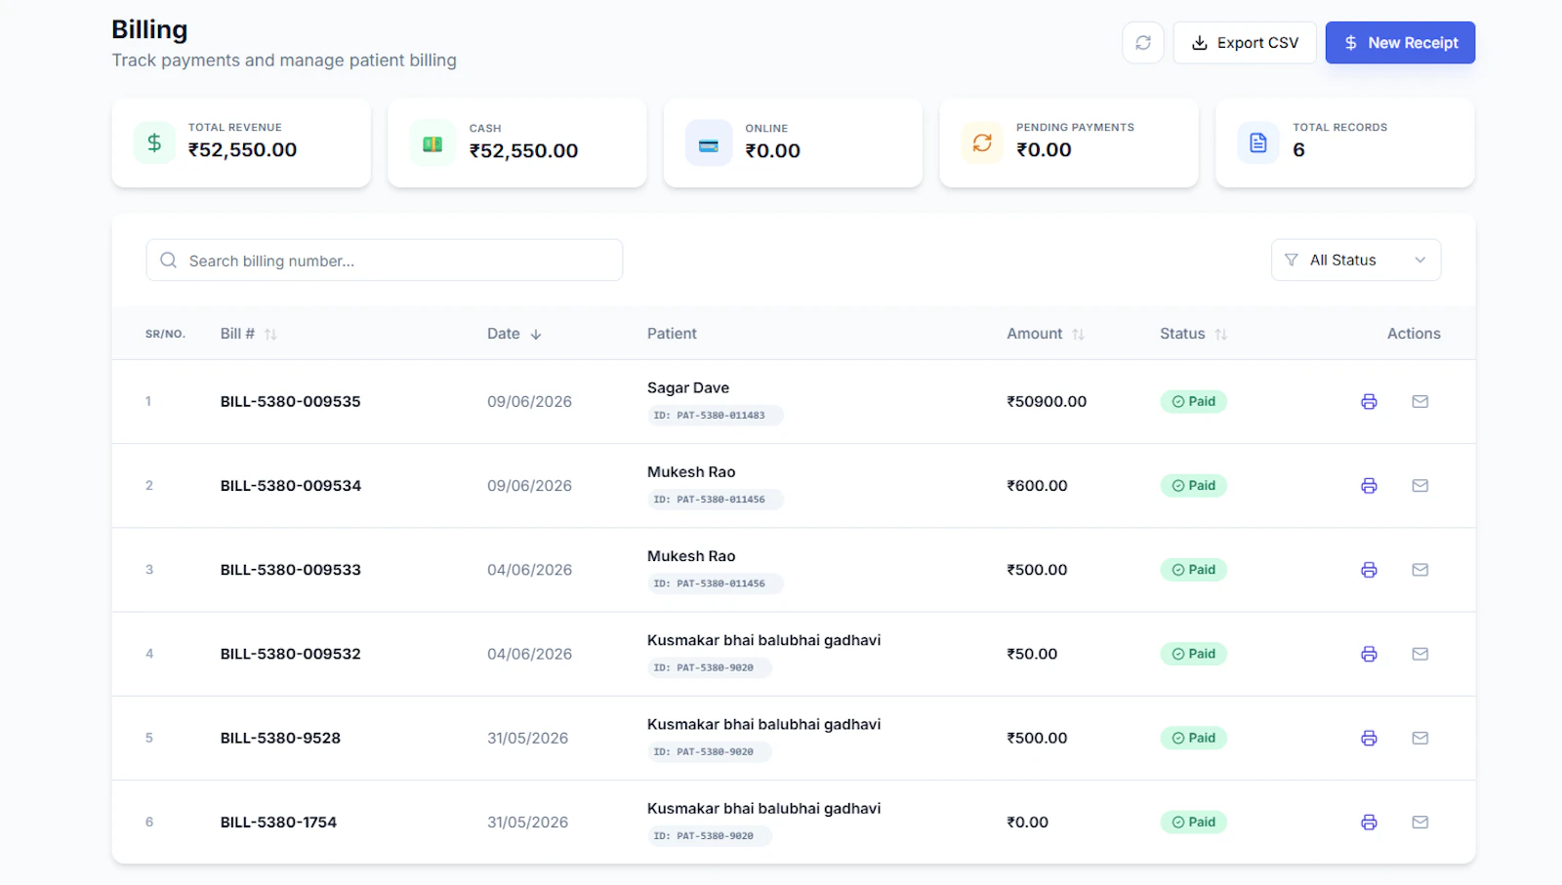Image resolution: width=1562 pixels, height=885 pixels.
Task: Click patient name Sagar Dave
Action: [688, 388]
